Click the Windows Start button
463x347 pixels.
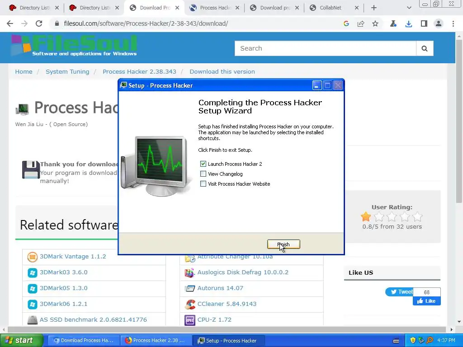click(21, 341)
